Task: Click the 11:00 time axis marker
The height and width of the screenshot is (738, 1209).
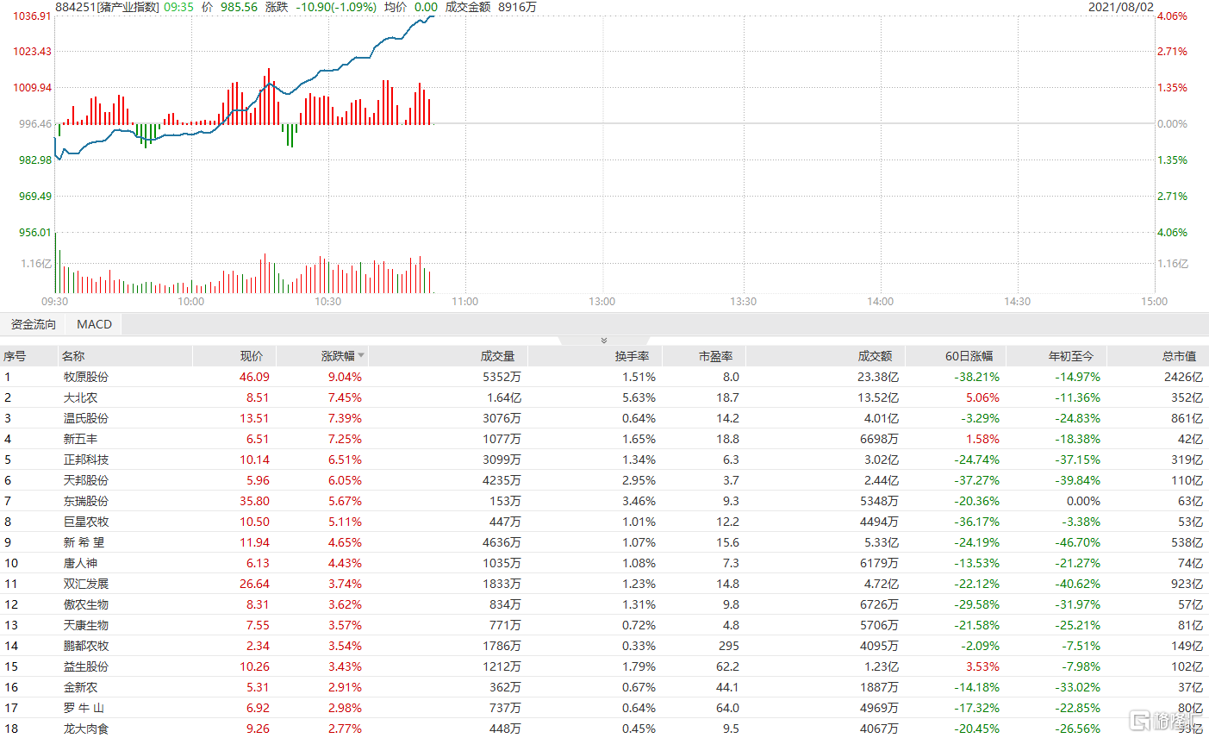Action: coord(464,302)
